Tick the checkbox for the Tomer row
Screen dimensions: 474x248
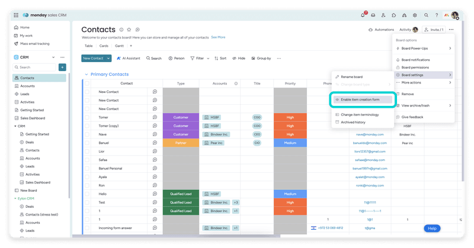coord(87,117)
